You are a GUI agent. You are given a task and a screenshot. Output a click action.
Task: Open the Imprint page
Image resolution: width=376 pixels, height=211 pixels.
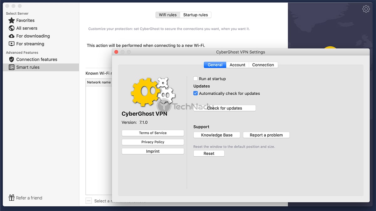pos(153,151)
